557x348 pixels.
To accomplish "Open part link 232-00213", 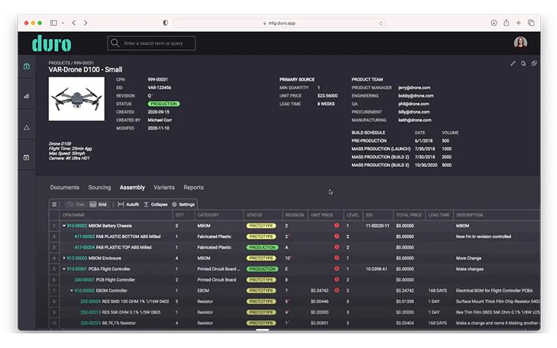I will click(x=91, y=312).
